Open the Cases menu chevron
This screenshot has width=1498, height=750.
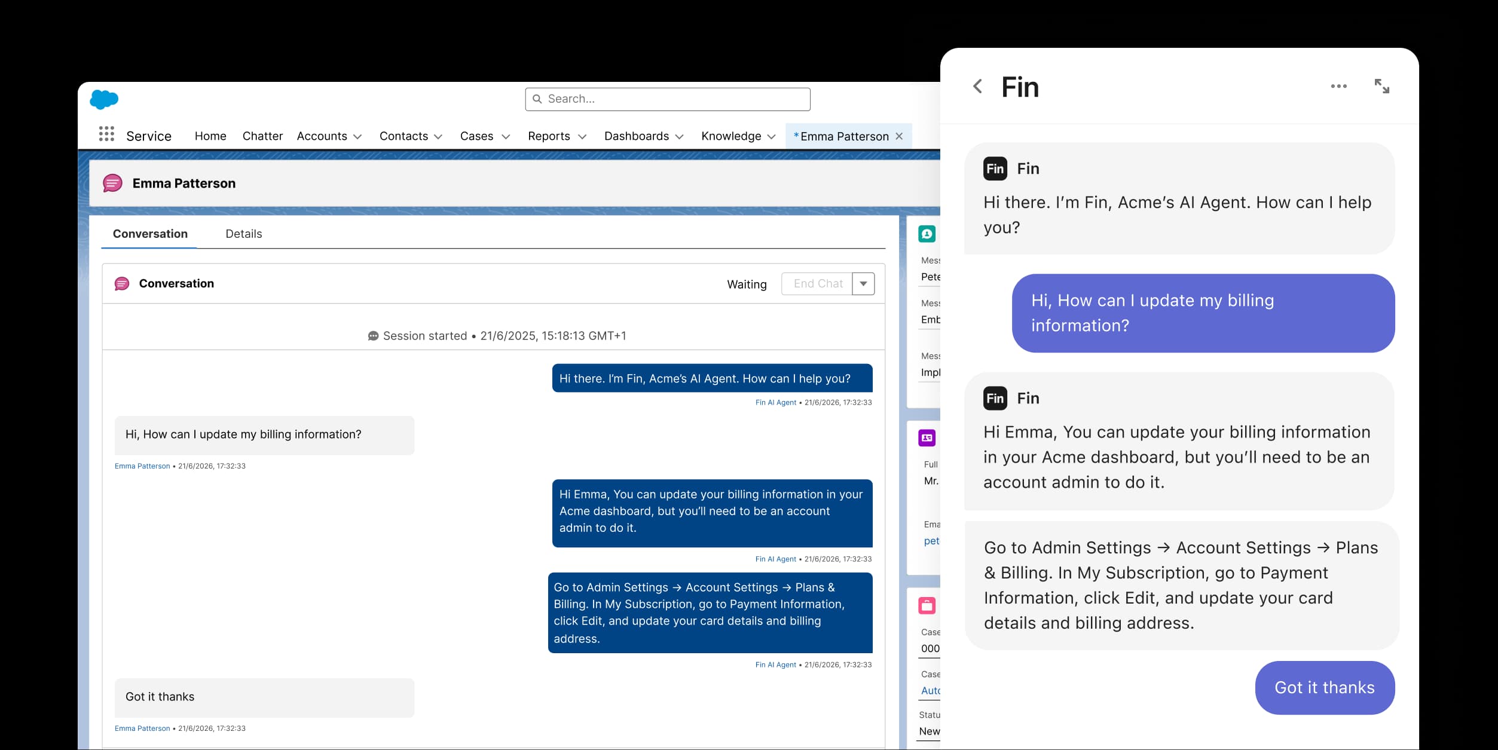(x=506, y=137)
